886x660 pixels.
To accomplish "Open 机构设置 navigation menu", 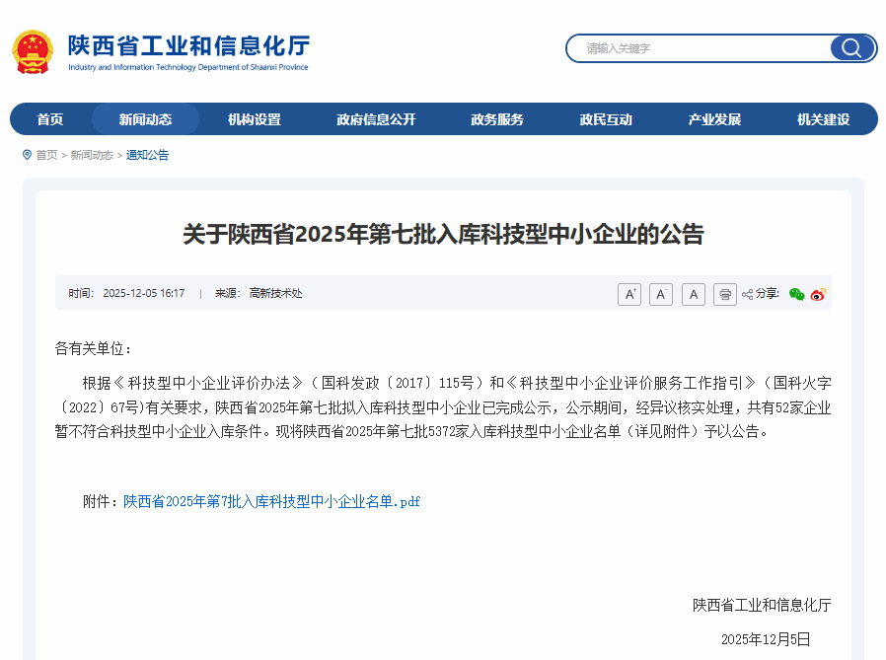I will coord(255,119).
